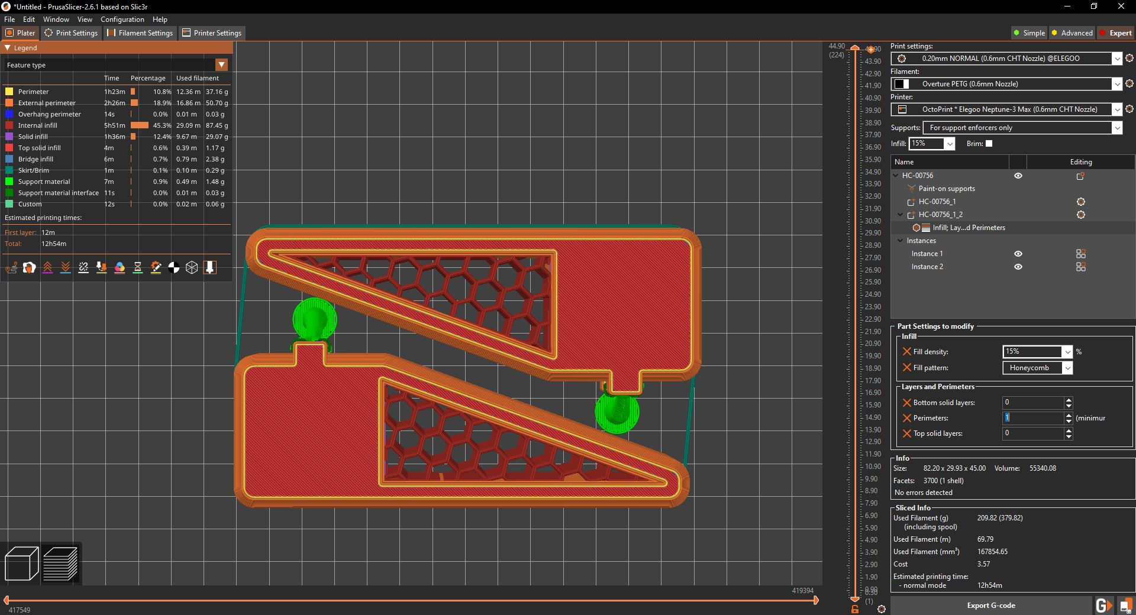
Task: Collapse the Instances tree group
Action: pos(900,241)
